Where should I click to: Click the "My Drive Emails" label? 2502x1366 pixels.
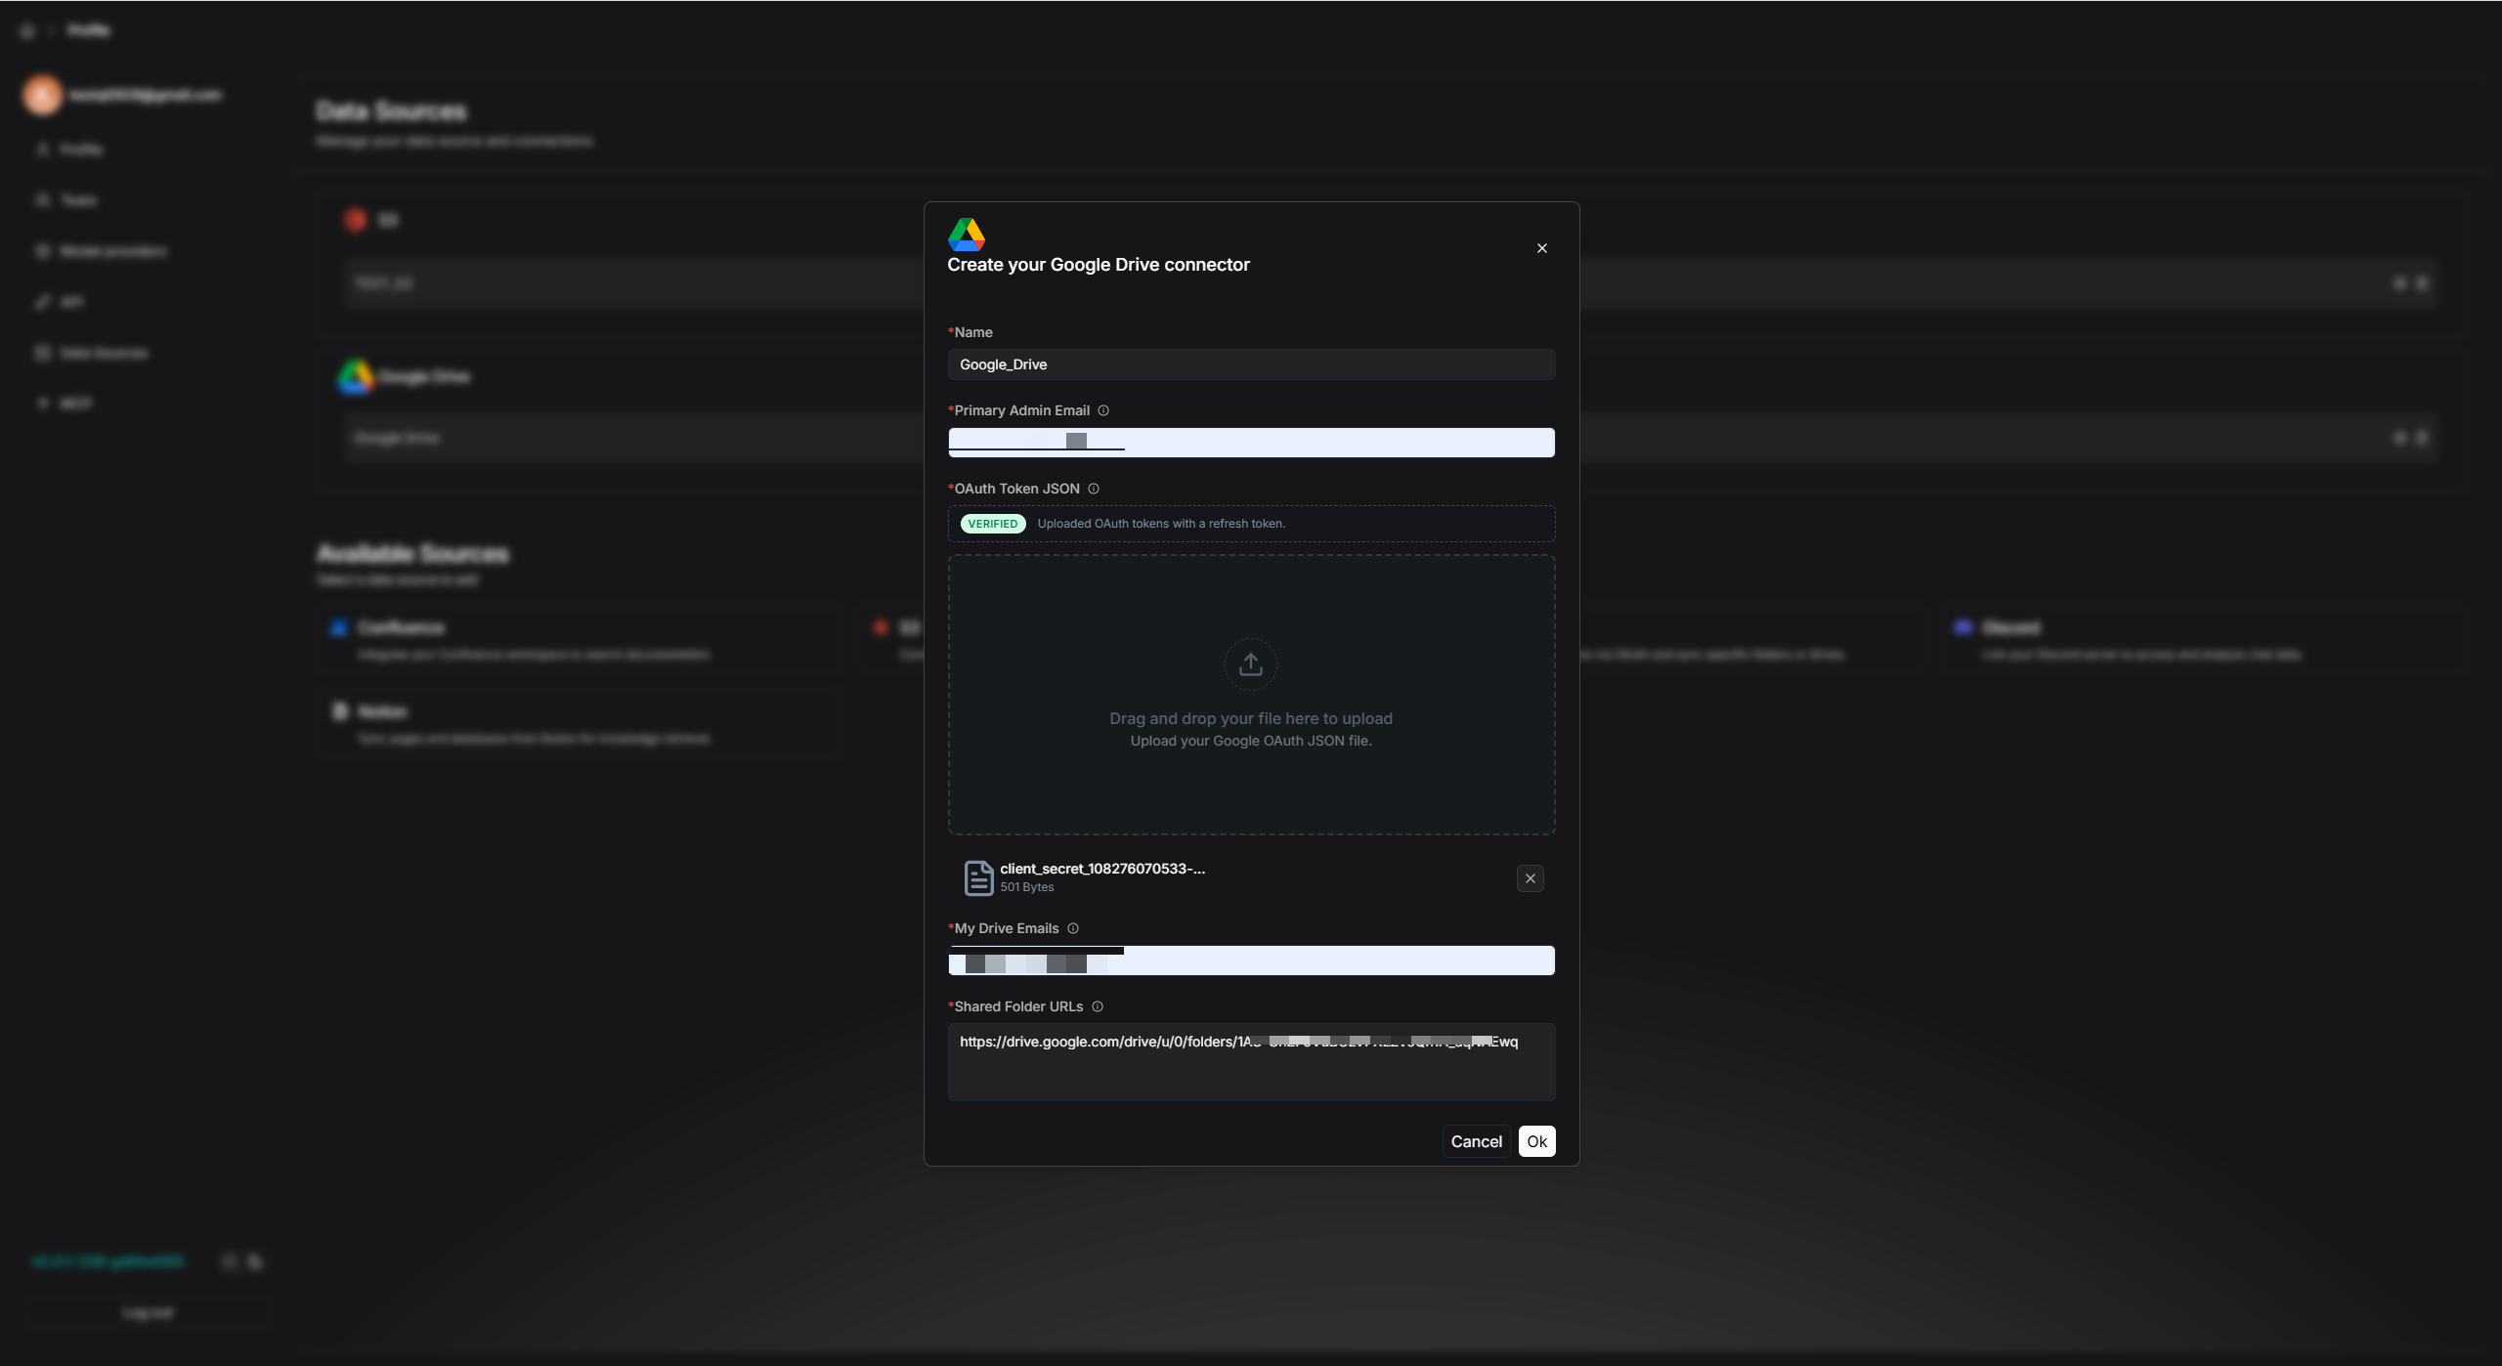[x=1007, y=928]
